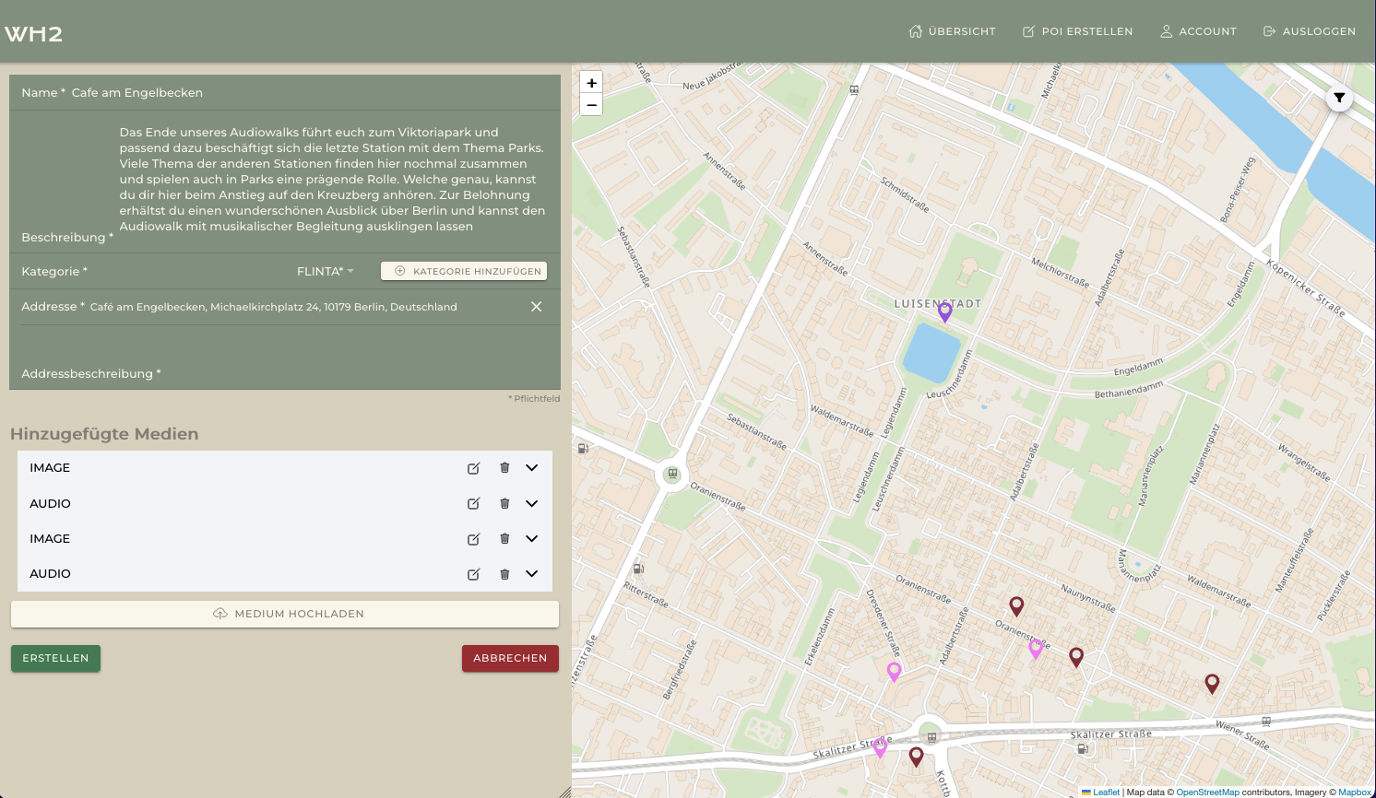Delete the first IMAGE medium

504,468
